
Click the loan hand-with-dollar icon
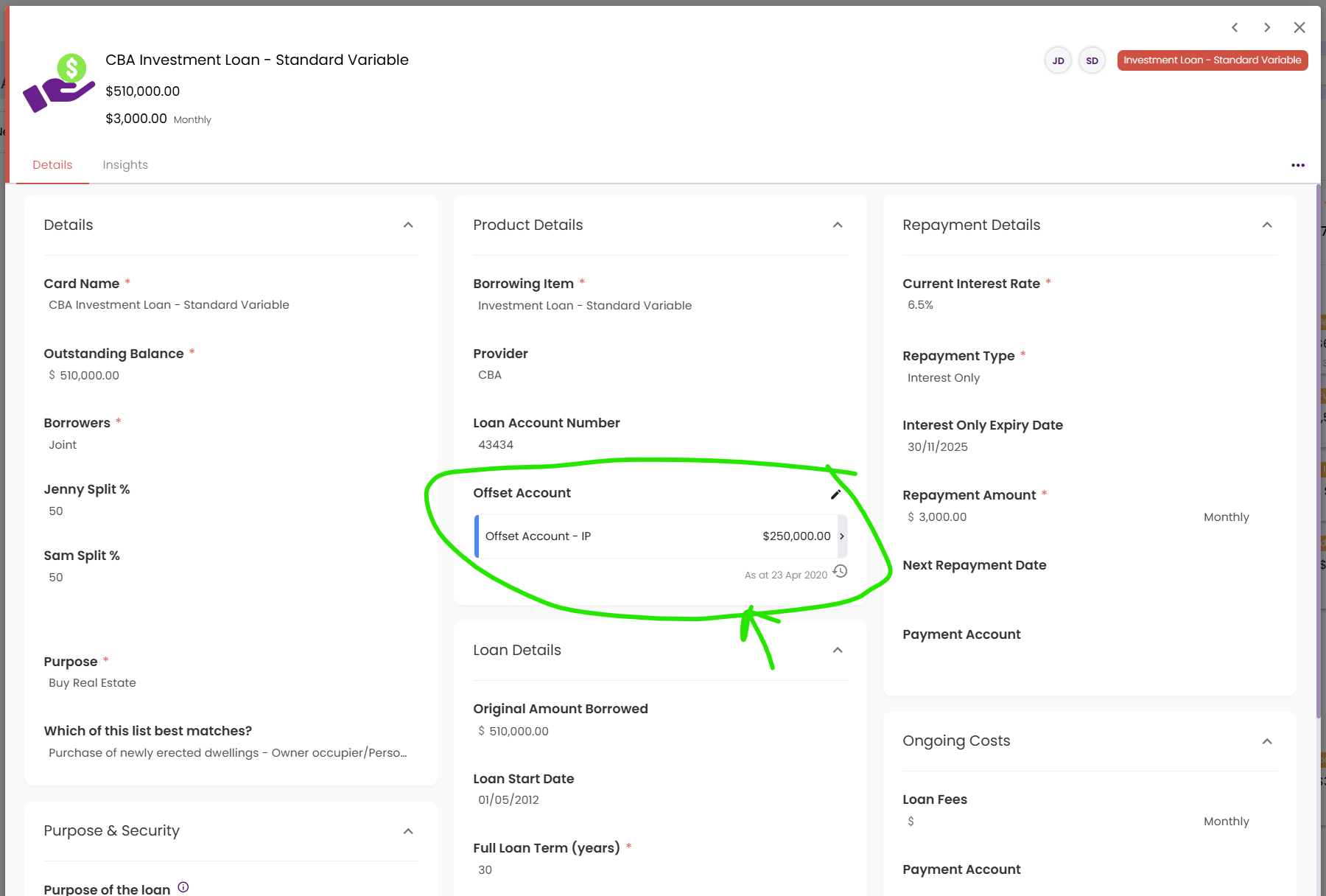[x=59, y=83]
